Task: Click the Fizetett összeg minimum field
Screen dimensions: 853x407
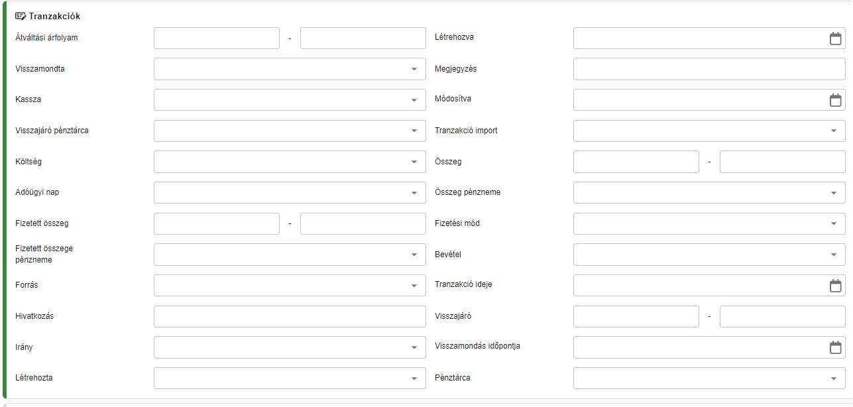Action: 217,223
